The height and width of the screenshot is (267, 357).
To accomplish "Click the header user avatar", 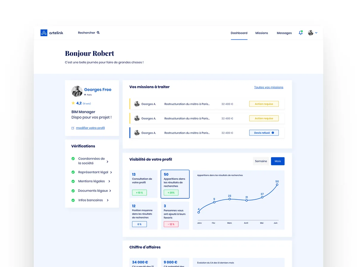I will coord(311,33).
